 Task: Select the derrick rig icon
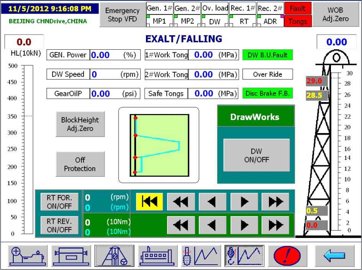pos(115,255)
